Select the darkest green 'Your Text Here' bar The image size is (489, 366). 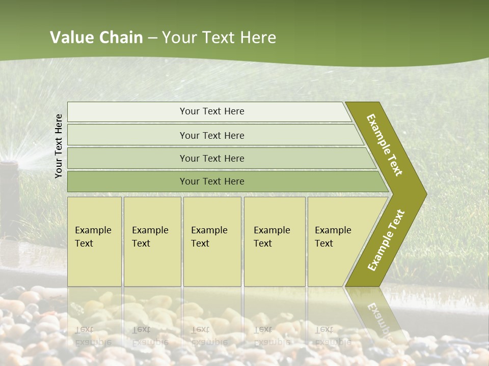(228, 181)
